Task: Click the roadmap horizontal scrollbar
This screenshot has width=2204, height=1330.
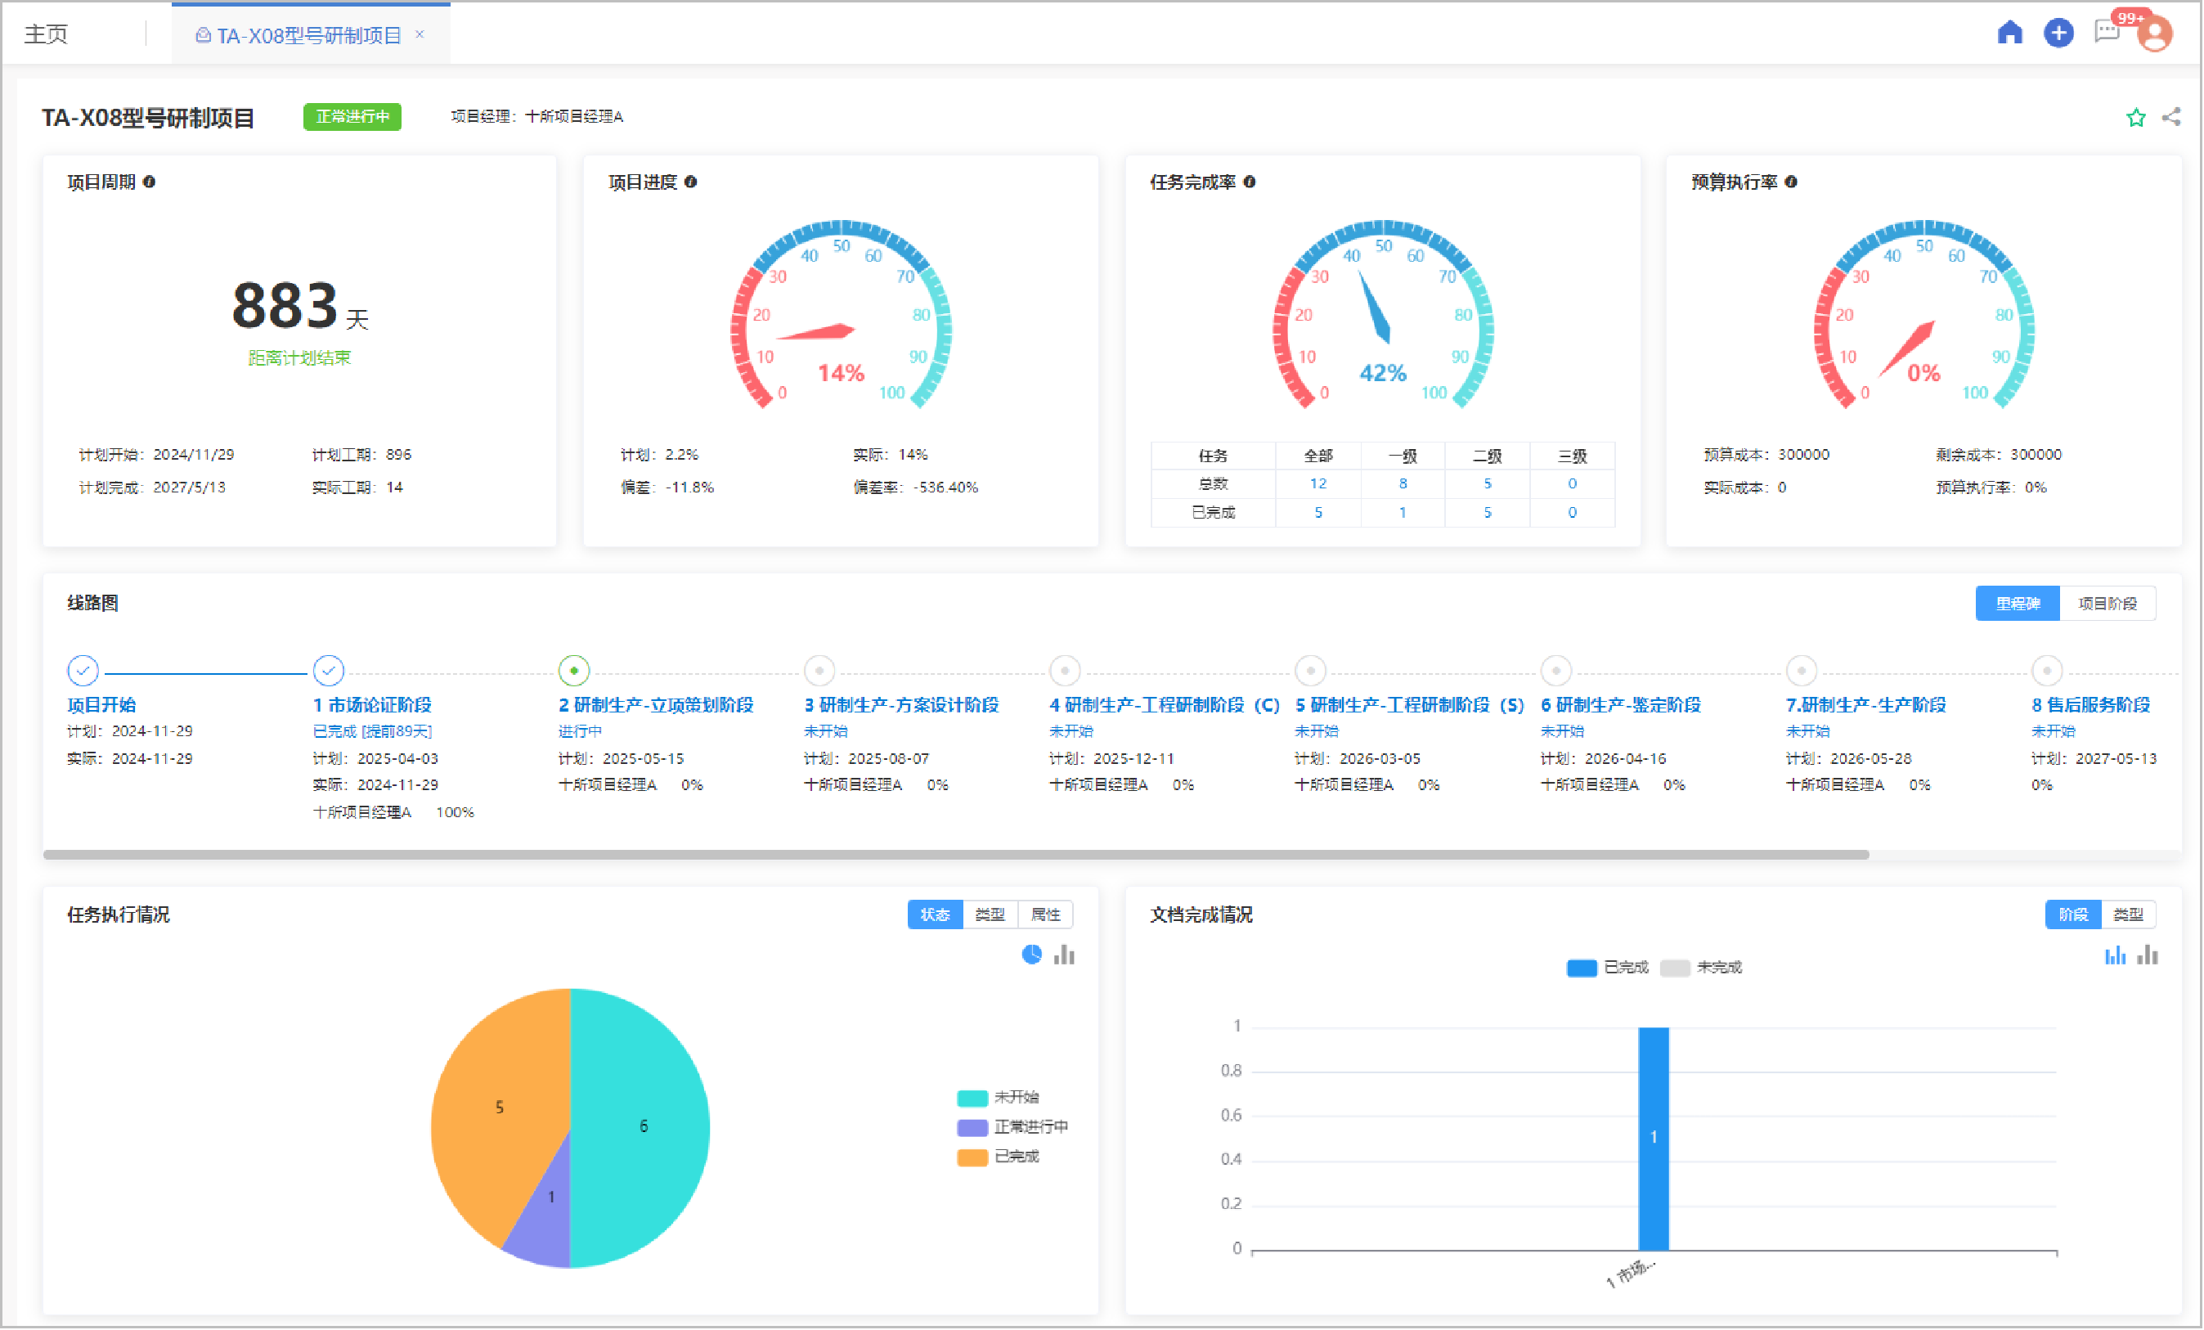Action: tap(955, 855)
